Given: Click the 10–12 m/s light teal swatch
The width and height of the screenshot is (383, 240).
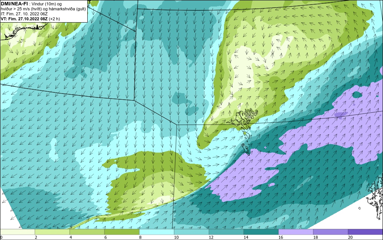Looking at the screenshot, I should tap(191, 232).
